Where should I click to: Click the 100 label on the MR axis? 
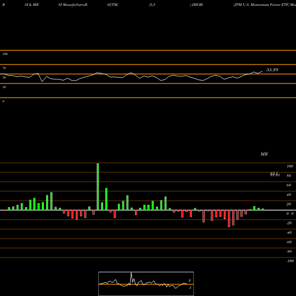coord(289,166)
